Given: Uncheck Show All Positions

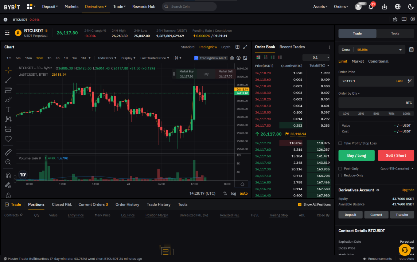Looking at the screenshot, I should 300,205.
